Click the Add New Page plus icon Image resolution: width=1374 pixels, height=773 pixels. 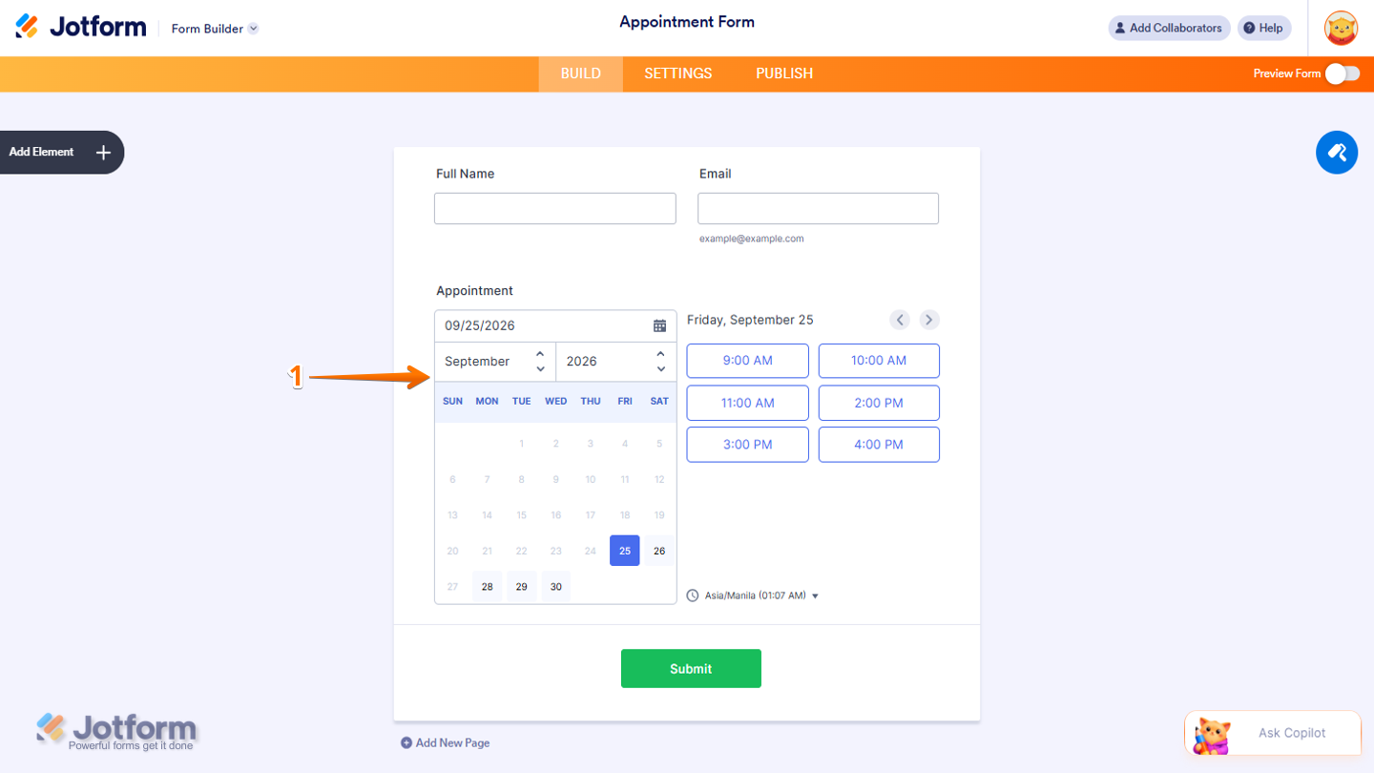(406, 742)
